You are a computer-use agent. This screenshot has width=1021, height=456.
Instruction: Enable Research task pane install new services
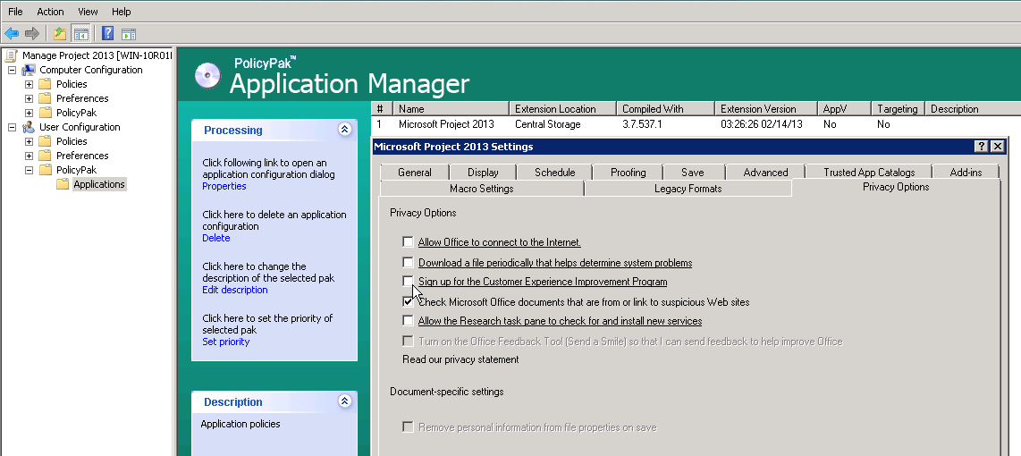[x=408, y=320]
